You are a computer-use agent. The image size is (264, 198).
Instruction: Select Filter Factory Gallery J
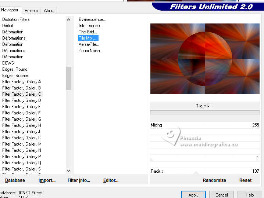(x=21, y=132)
